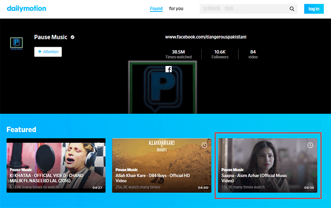
Task: Click the verified badge next to Pause Music
Action: click(x=72, y=37)
